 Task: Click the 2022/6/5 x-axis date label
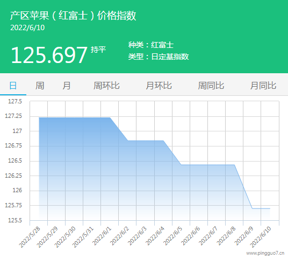tap(172, 236)
